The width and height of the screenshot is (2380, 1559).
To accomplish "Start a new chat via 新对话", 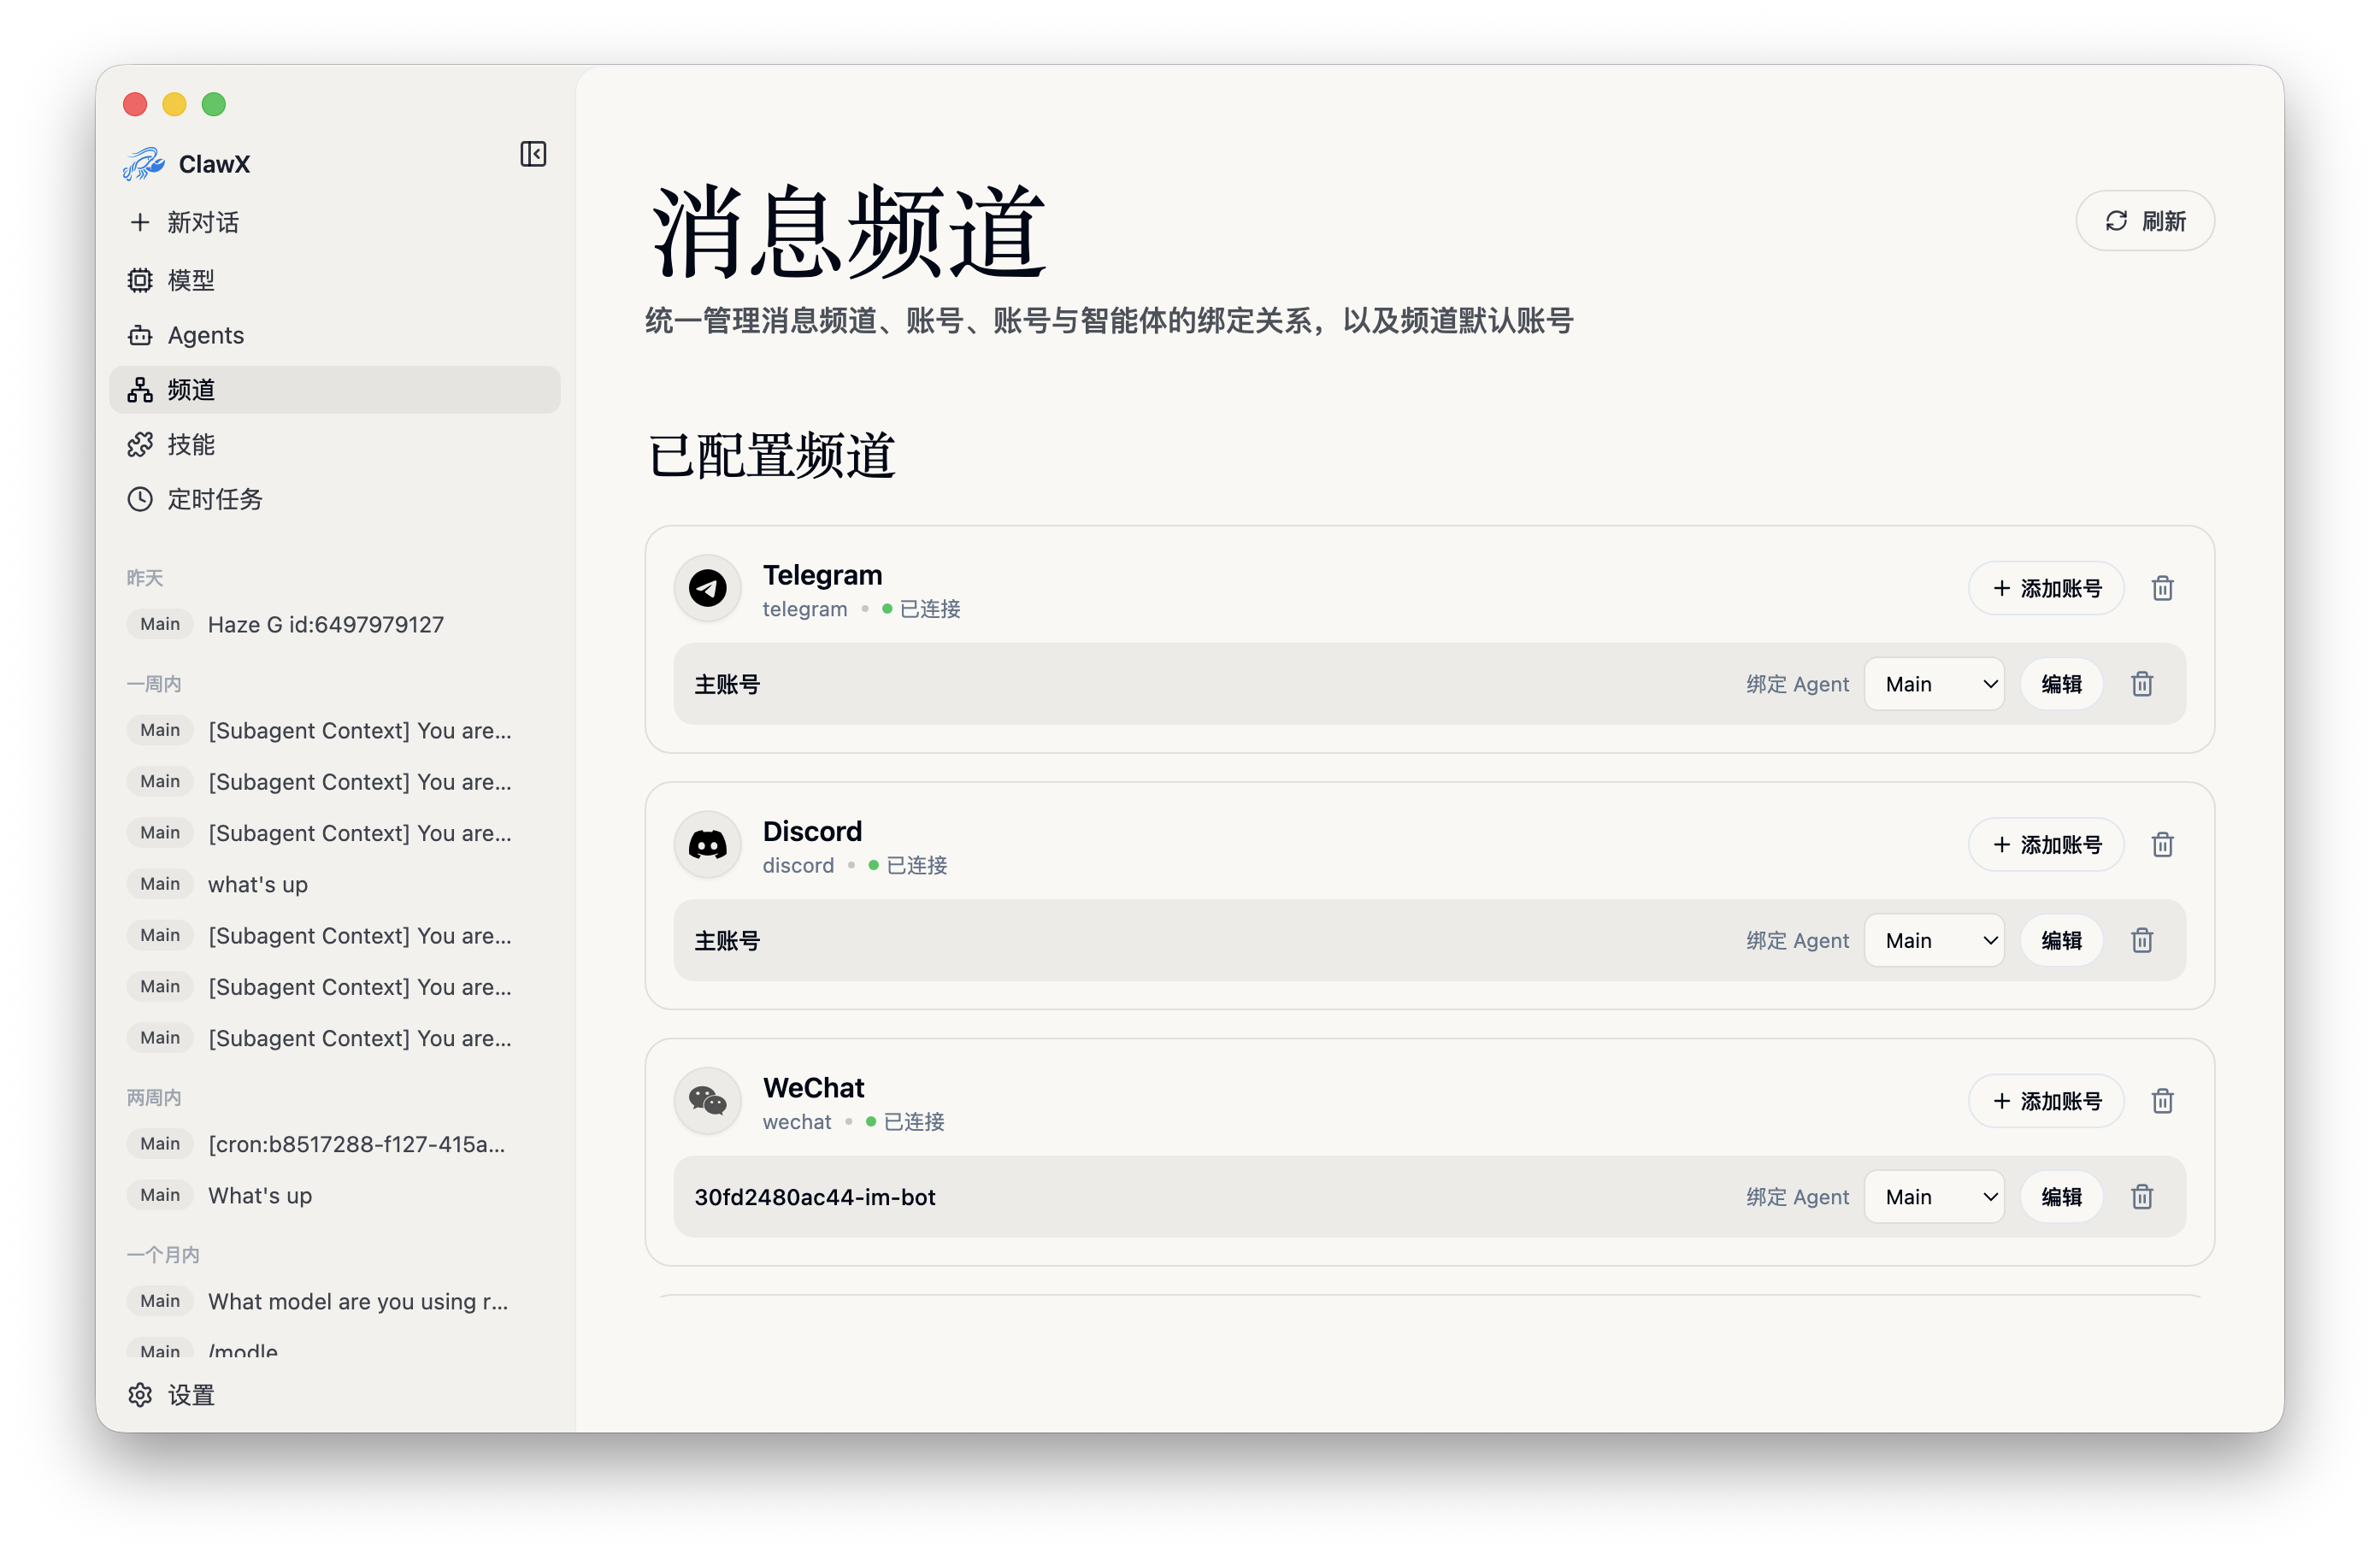I will (334, 222).
